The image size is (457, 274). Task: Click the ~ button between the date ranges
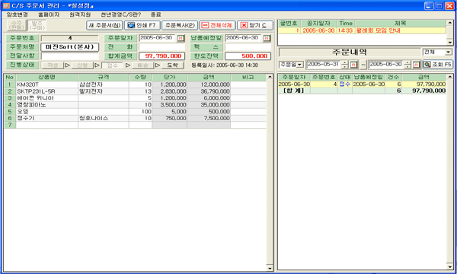pyautogui.click(x=363, y=65)
